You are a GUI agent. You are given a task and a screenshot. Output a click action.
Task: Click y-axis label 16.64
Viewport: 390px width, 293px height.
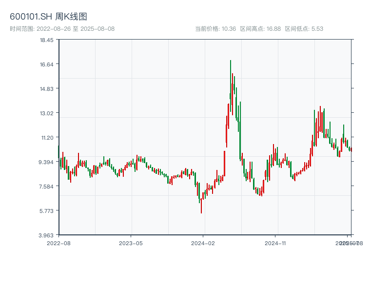[x=46, y=64]
